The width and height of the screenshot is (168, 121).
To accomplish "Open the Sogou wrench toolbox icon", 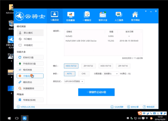I will click(x=165, y=113).
